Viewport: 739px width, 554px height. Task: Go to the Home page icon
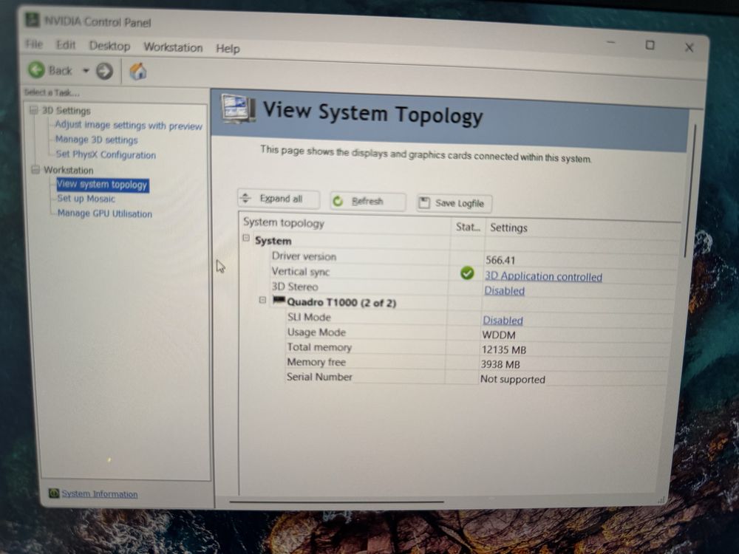(x=137, y=72)
